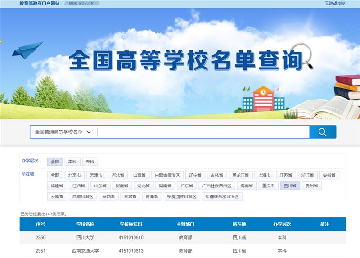This screenshot has height=258, width=360.
Task: Filter by 专科 level
Action: pyautogui.click(x=90, y=162)
